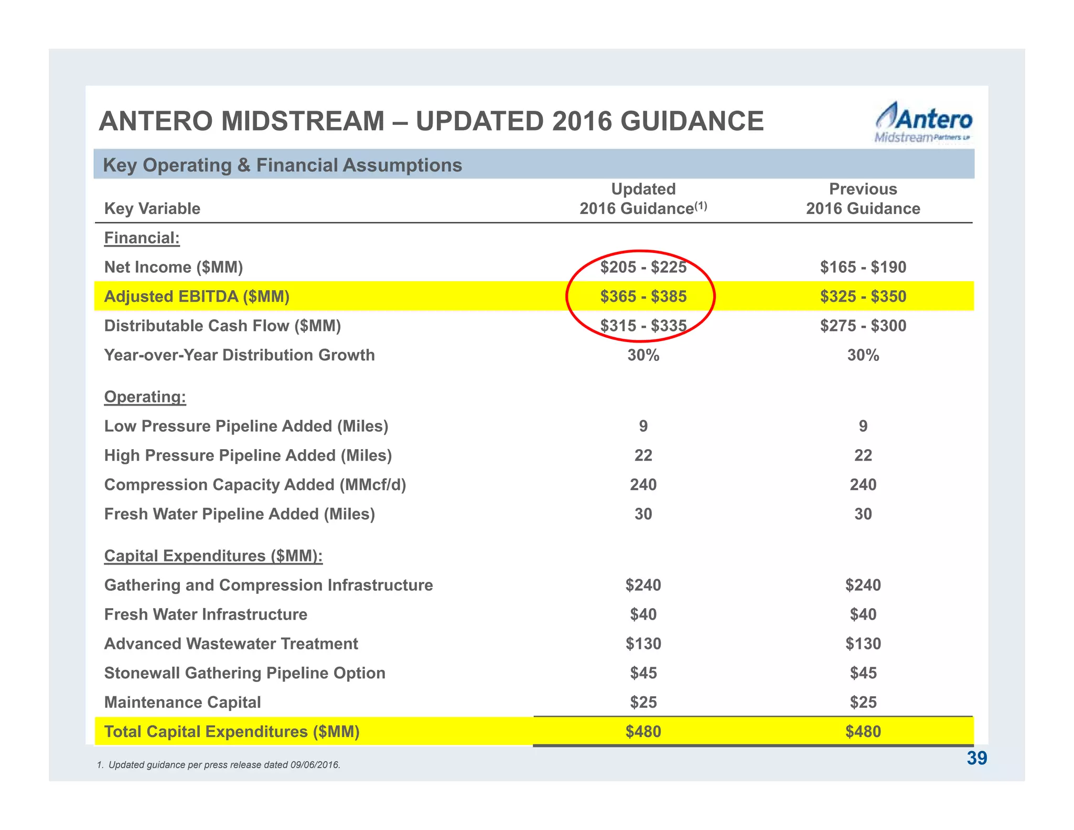Click the slide title 'ANTERO MIDSTREAM – UPDATED 2016 GUIDANCE'

point(431,121)
